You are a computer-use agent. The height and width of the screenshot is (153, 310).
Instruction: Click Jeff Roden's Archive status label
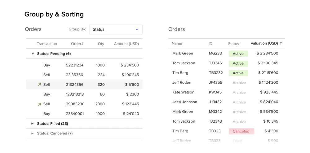239,83
